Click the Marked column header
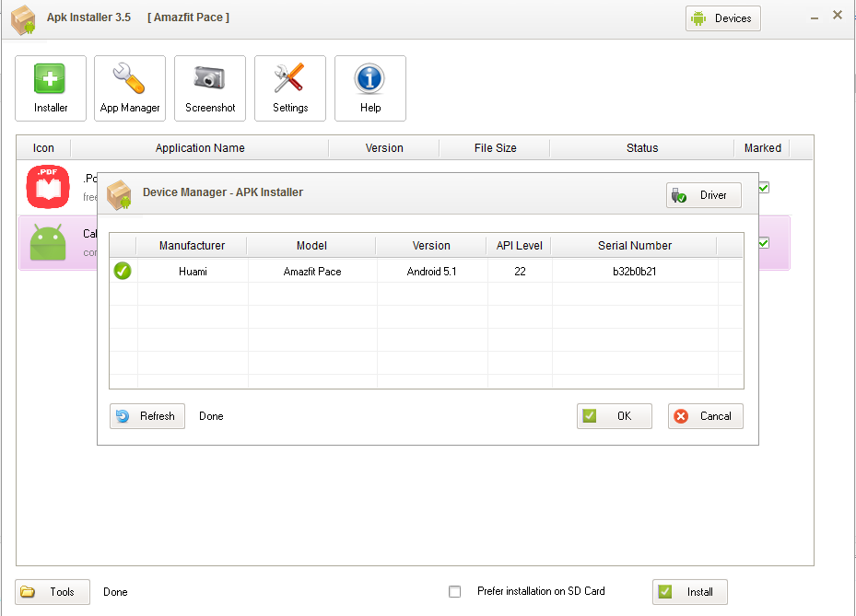This screenshot has height=616, width=856. tap(763, 148)
